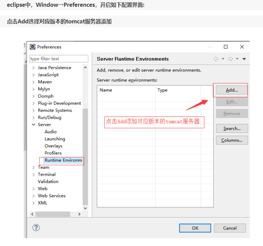Click the Search... button

click(x=232, y=128)
